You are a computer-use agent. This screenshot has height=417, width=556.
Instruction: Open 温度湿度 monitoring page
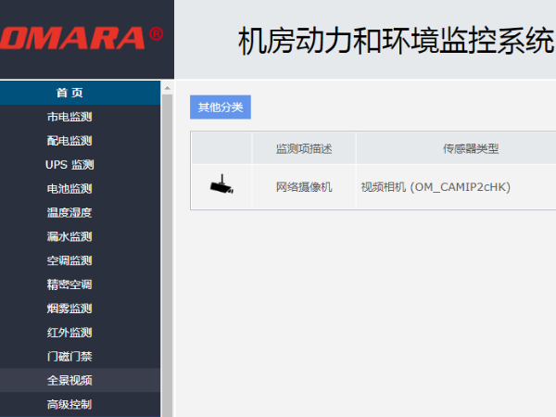point(69,212)
